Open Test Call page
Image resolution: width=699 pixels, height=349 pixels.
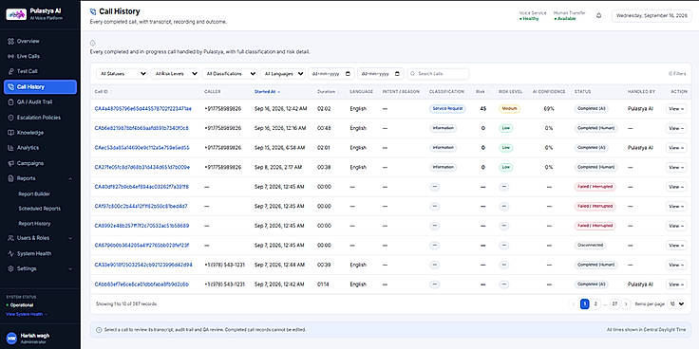[x=40, y=71]
